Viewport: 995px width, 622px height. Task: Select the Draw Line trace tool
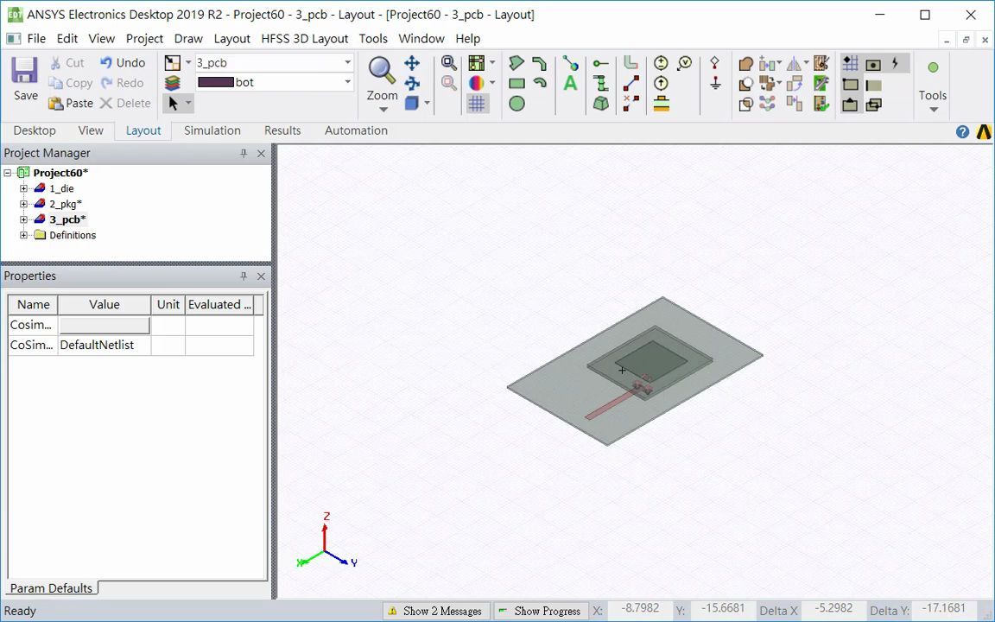pos(539,63)
